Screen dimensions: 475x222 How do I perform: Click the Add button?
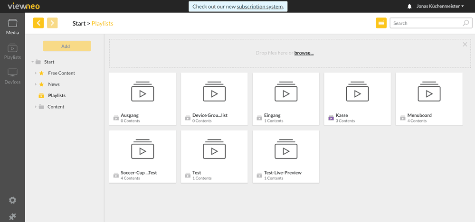tap(66, 46)
